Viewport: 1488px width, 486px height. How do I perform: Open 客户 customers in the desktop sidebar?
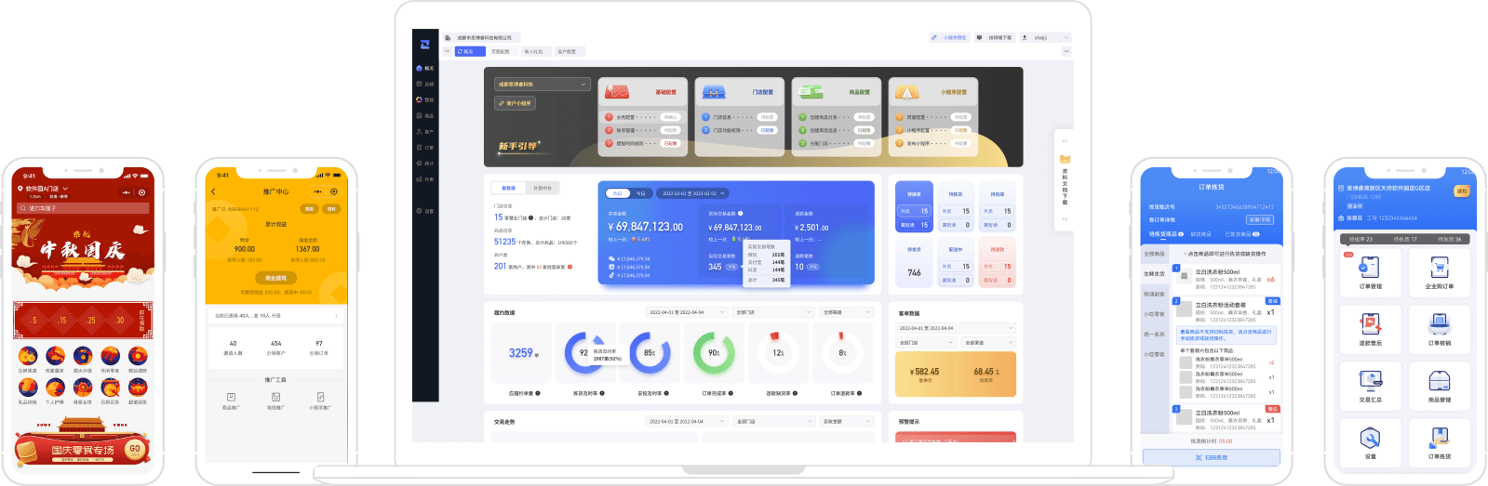coord(424,132)
